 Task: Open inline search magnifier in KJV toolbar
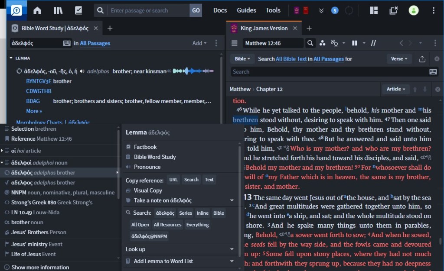tap(310, 43)
